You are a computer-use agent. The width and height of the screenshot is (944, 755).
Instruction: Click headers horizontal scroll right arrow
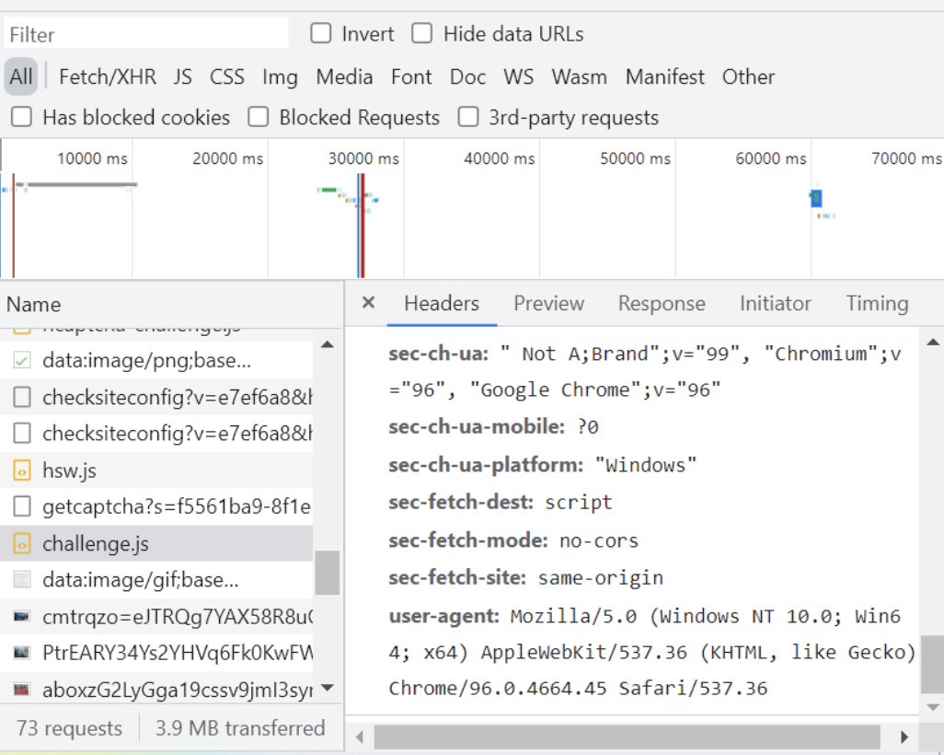904,737
